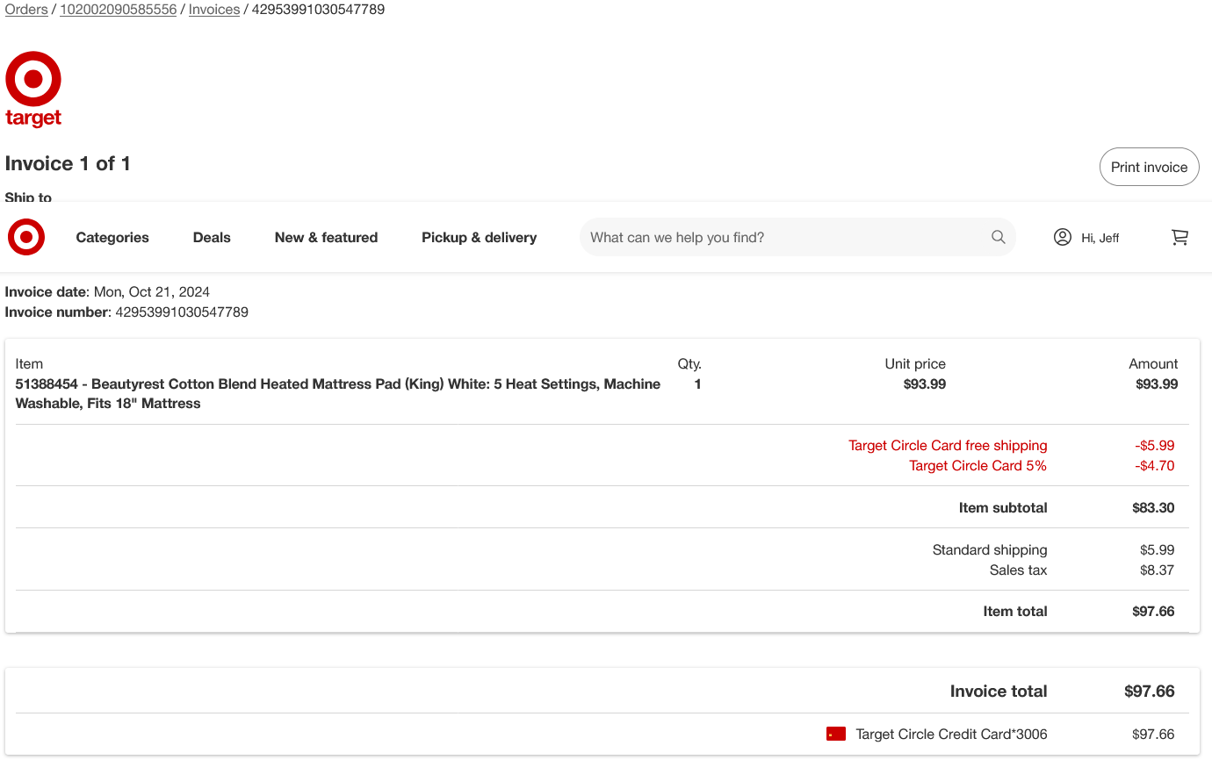This screenshot has height=767, width=1212.
Task: Click the red Target Circle card icon
Action: [x=836, y=734]
